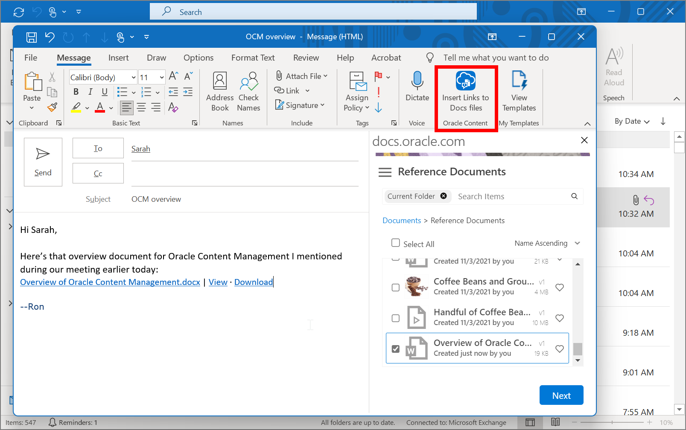This screenshot has height=430, width=686.
Task: Open text highlight color picker
Action: [87, 108]
